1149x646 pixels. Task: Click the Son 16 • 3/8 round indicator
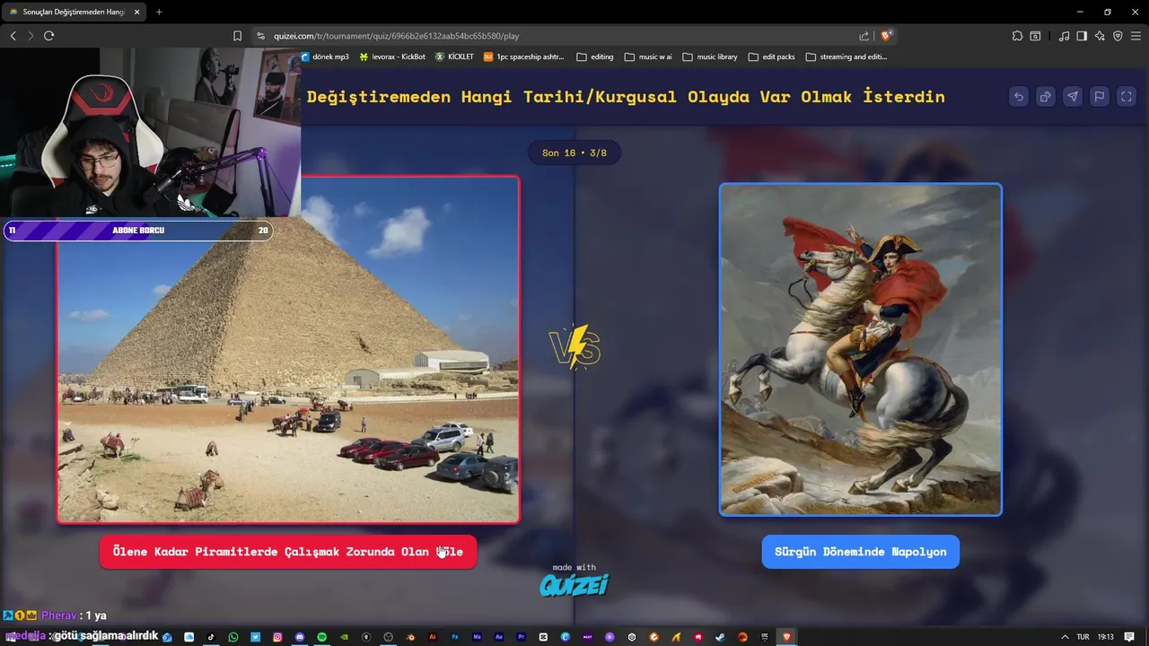[574, 153]
